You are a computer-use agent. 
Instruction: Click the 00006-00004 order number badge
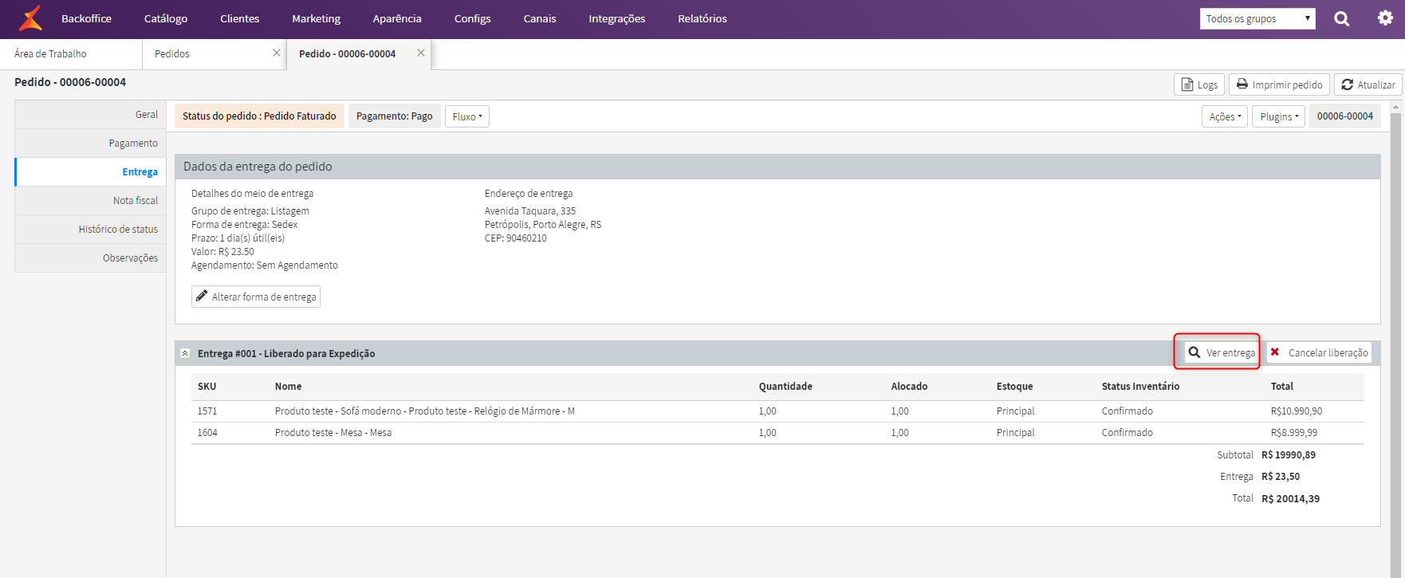click(1345, 116)
